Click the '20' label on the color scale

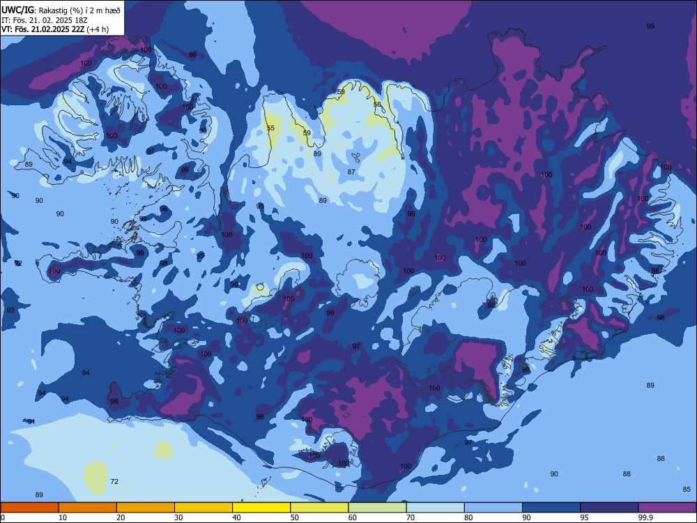tap(121, 517)
